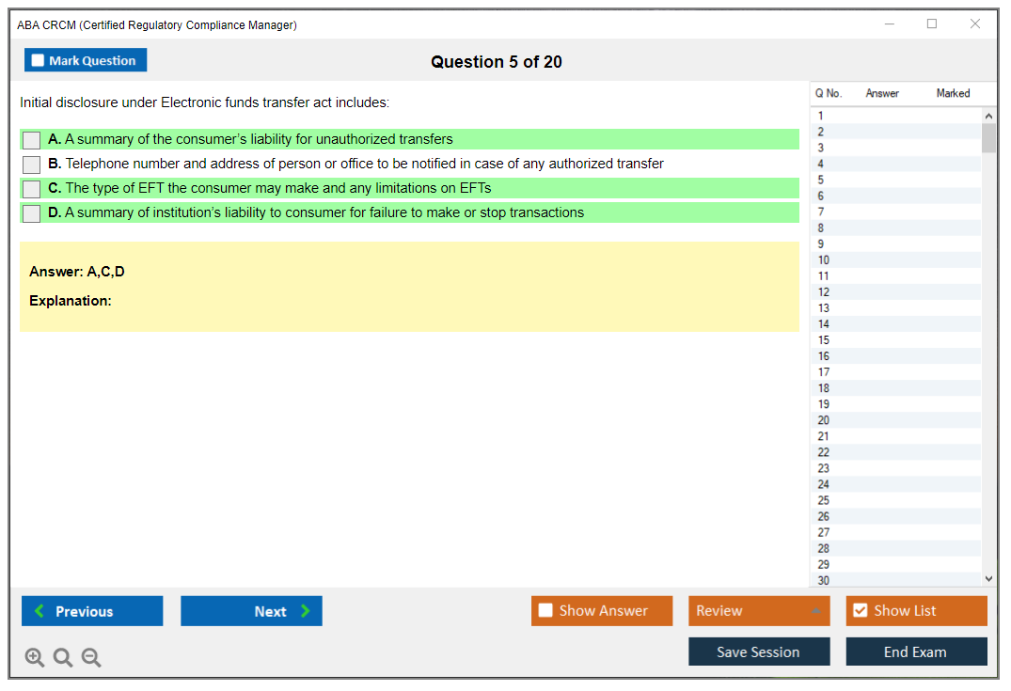Image resolution: width=1011 pixels, height=691 pixels.
Task: Select question 10 in the list
Action: [824, 260]
